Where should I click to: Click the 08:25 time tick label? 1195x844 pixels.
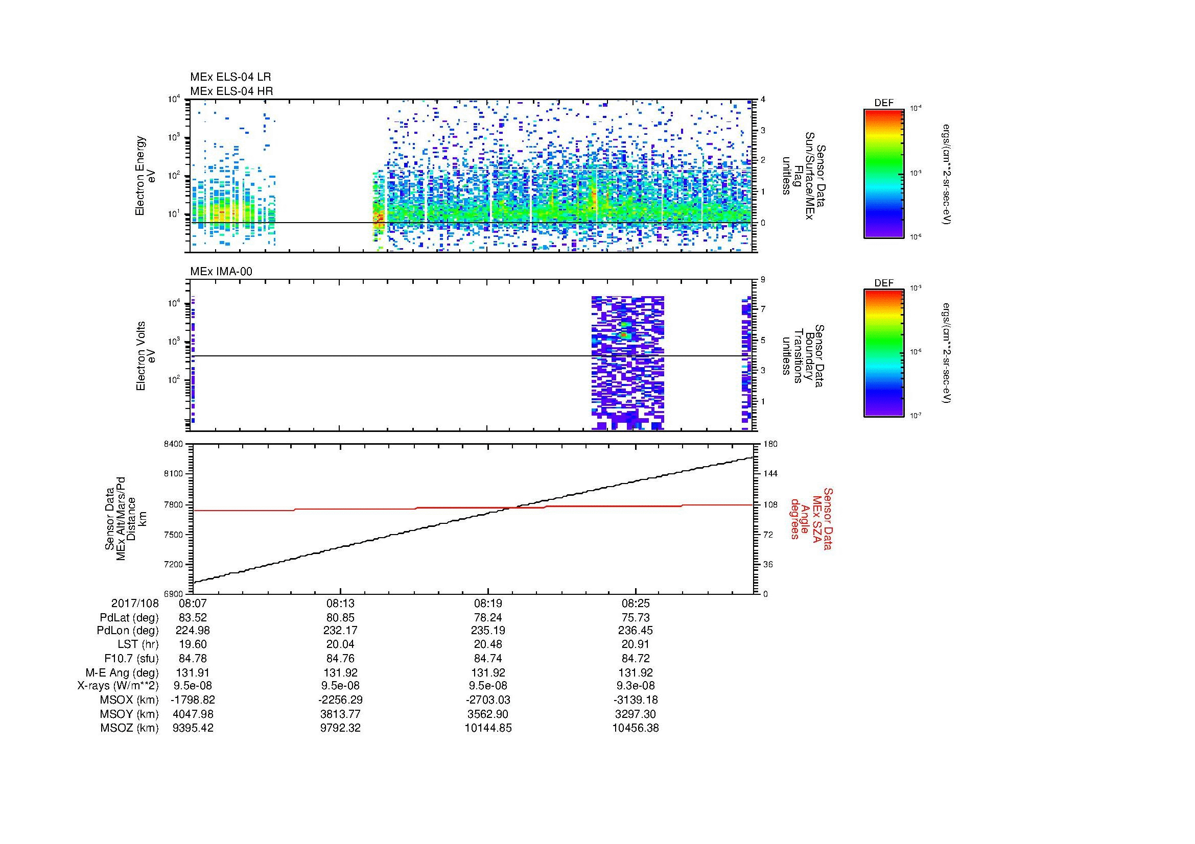click(x=636, y=604)
